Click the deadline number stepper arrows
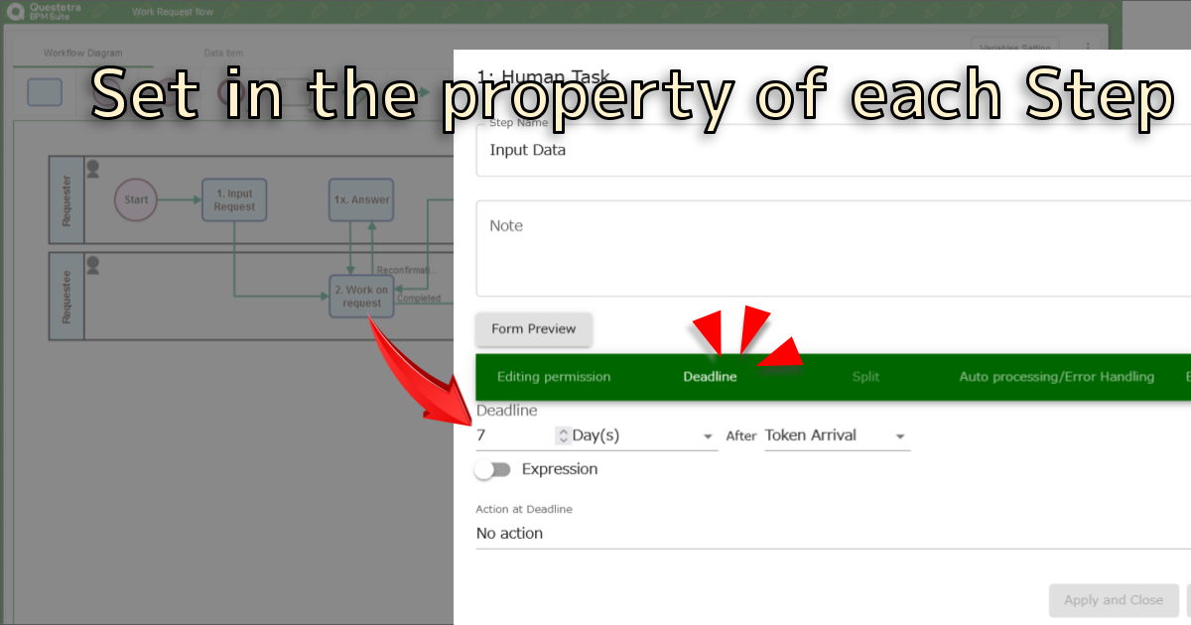The width and height of the screenshot is (1191, 625). [563, 436]
